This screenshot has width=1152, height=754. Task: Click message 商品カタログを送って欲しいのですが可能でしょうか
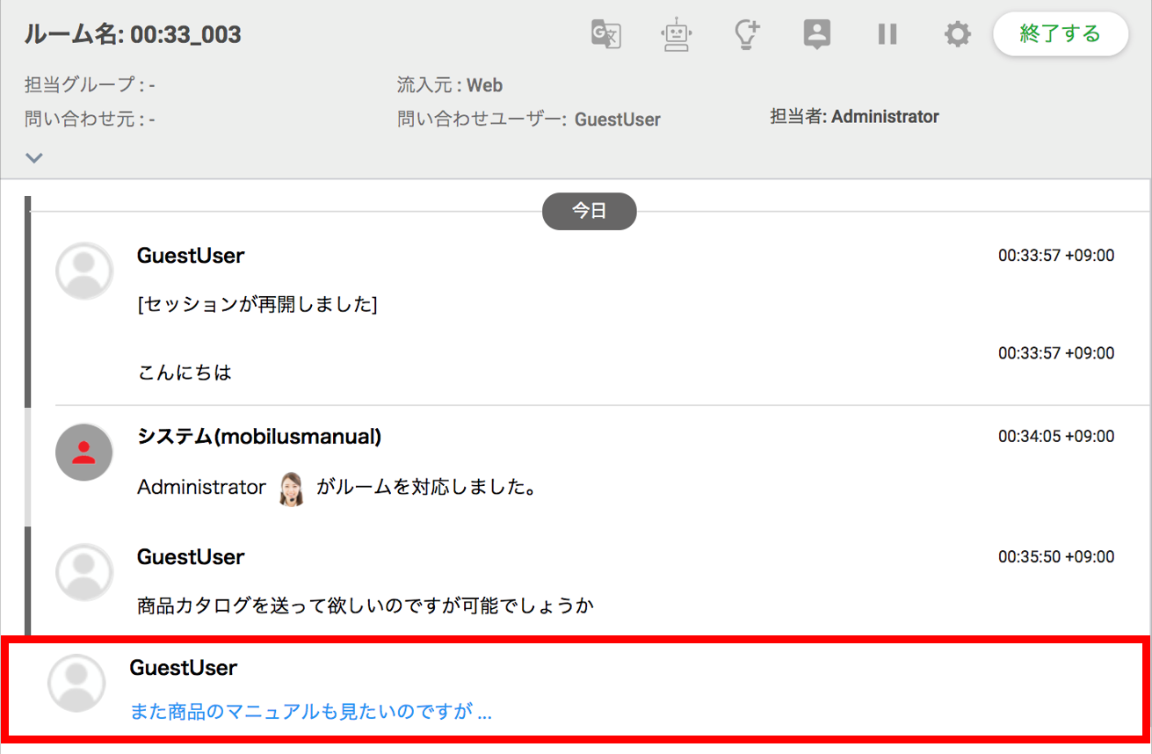pyautogui.click(x=366, y=605)
